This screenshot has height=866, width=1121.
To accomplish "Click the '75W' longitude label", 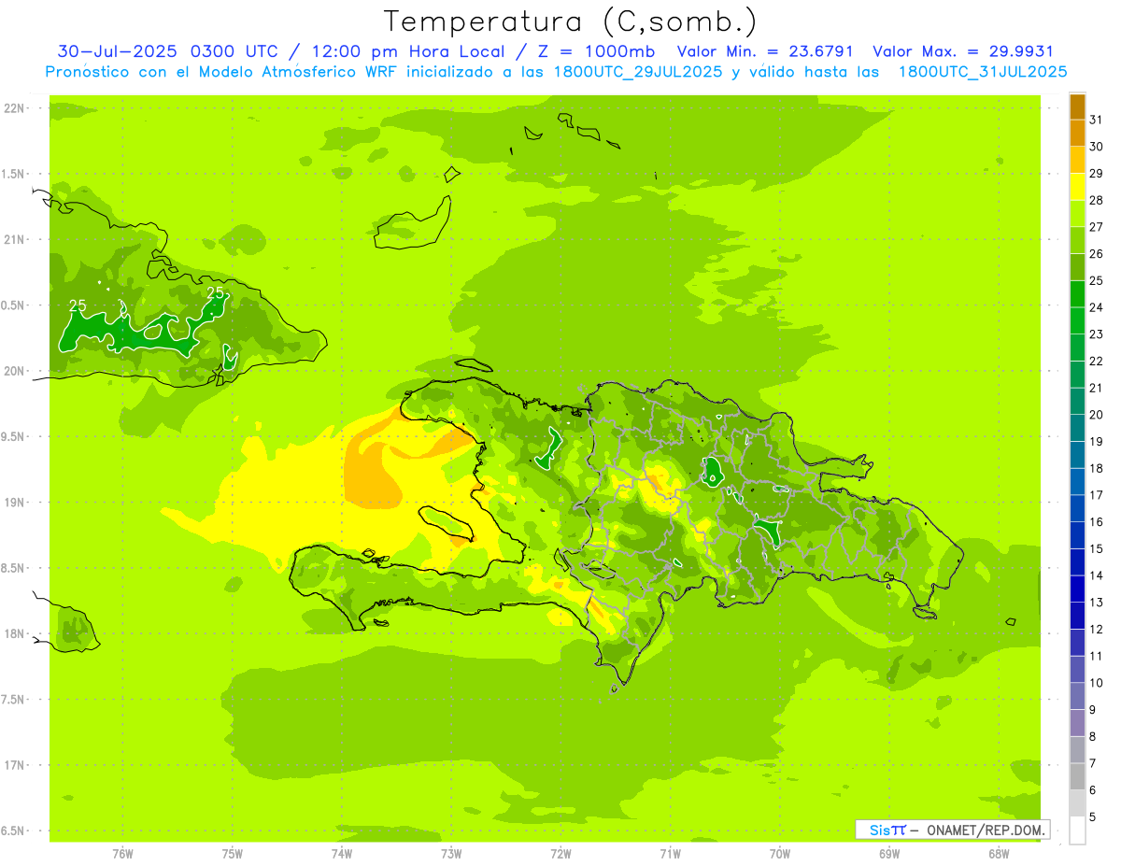I will point(232,853).
